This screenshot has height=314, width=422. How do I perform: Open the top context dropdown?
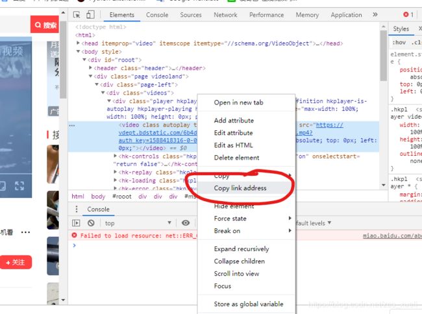coord(138,223)
